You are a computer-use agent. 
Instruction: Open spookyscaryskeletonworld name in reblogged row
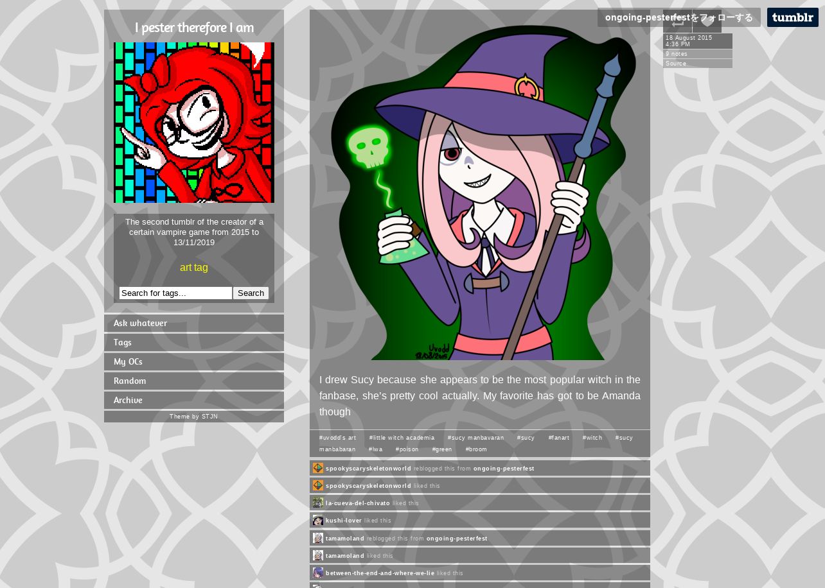point(368,469)
